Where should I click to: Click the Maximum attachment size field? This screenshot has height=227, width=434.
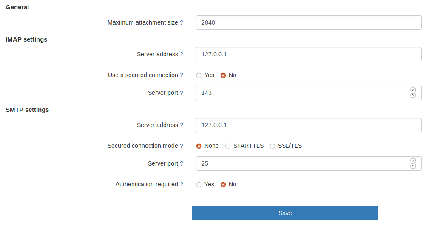point(309,22)
